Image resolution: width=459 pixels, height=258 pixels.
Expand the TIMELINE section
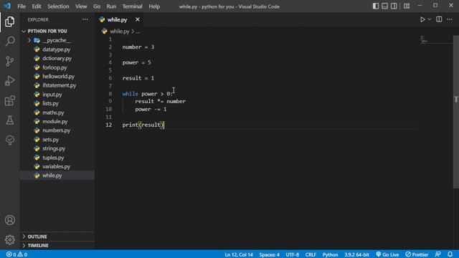57,245
